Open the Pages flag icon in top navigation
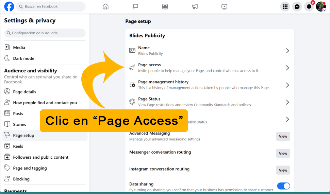330x194 pixels. pyautogui.click(x=135, y=6)
